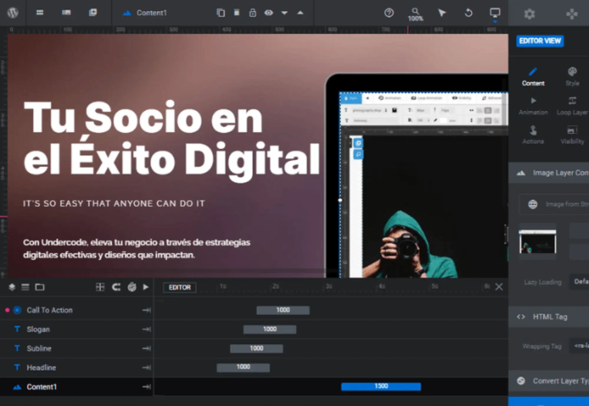Select the blue 1500 Content1 timeline bar
Screen dimensions: 589x406
tap(381, 386)
